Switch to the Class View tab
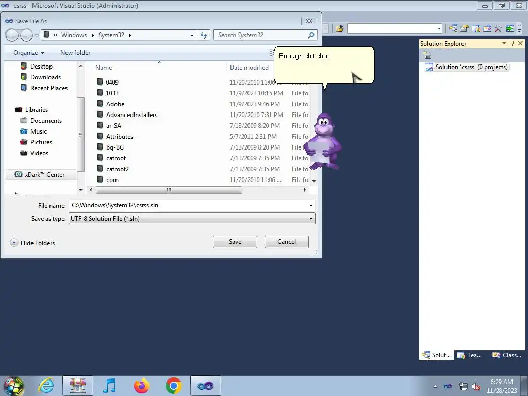This screenshot has height=396, width=528. [507, 355]
